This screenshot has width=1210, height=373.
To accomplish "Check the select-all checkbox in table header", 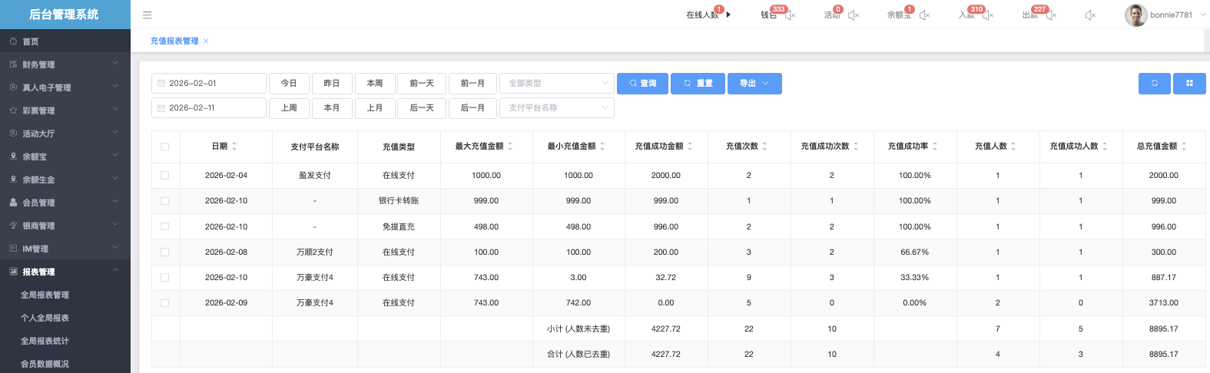I will [165, 147].
